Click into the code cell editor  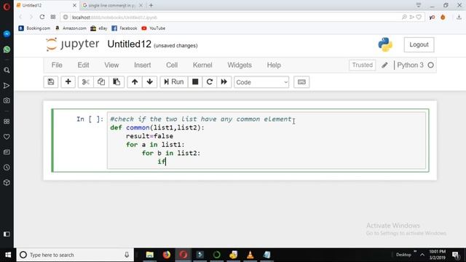click(x=266, y=140)
